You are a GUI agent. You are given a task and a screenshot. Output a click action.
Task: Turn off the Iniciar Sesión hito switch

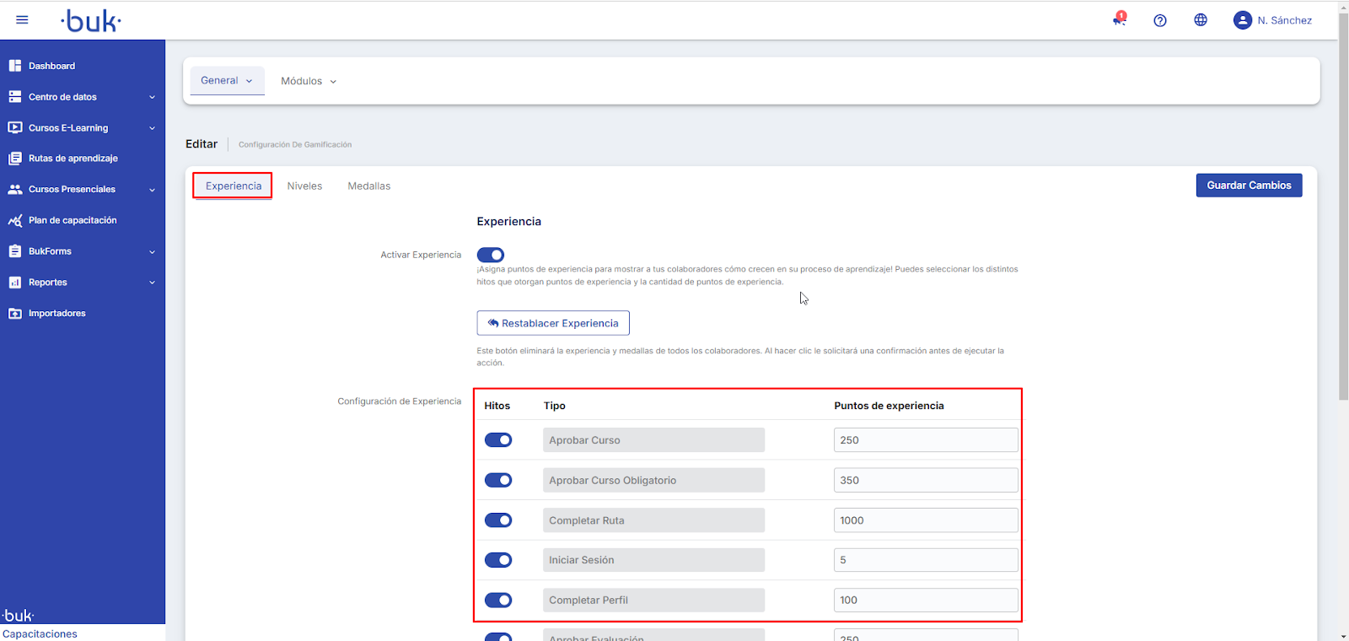tap(498, 560)
